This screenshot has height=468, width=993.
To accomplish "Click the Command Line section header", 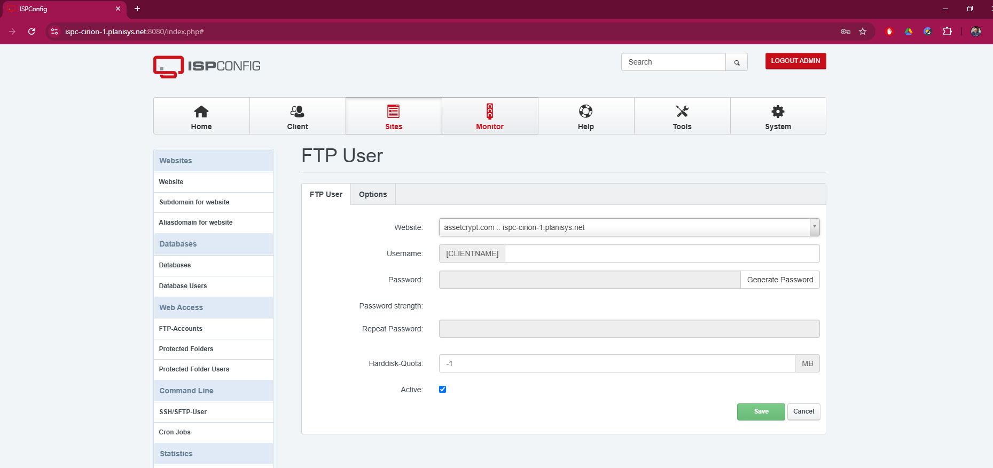I will (214, 391).
